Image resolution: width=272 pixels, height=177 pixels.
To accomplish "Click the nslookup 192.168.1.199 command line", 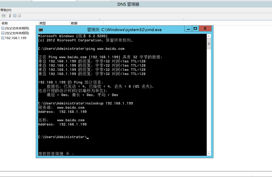I will 85,103.
